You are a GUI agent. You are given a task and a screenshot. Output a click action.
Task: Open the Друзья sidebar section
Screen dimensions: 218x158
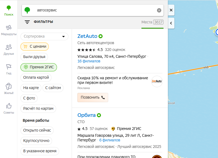click(x=8, y=47)
